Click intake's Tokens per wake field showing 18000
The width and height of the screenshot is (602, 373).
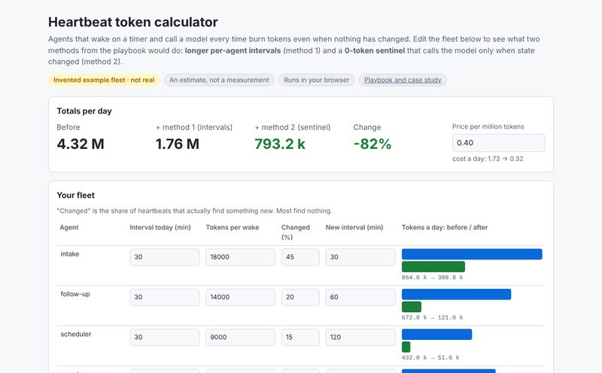240,257
